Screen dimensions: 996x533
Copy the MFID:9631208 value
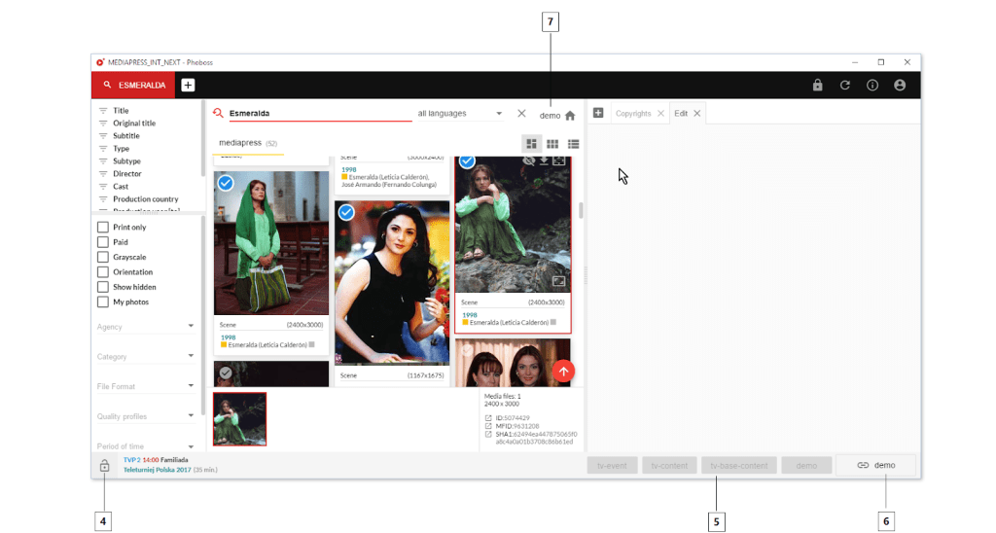pos(488,426)
